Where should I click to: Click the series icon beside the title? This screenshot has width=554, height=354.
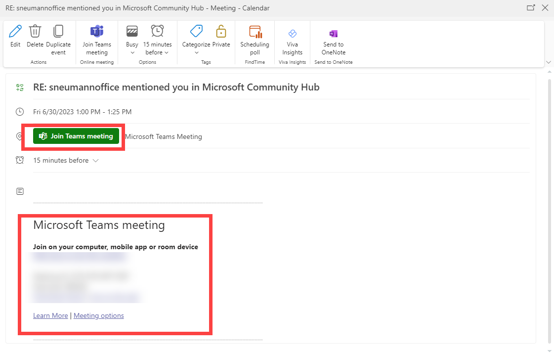click(x=20, y=88)
